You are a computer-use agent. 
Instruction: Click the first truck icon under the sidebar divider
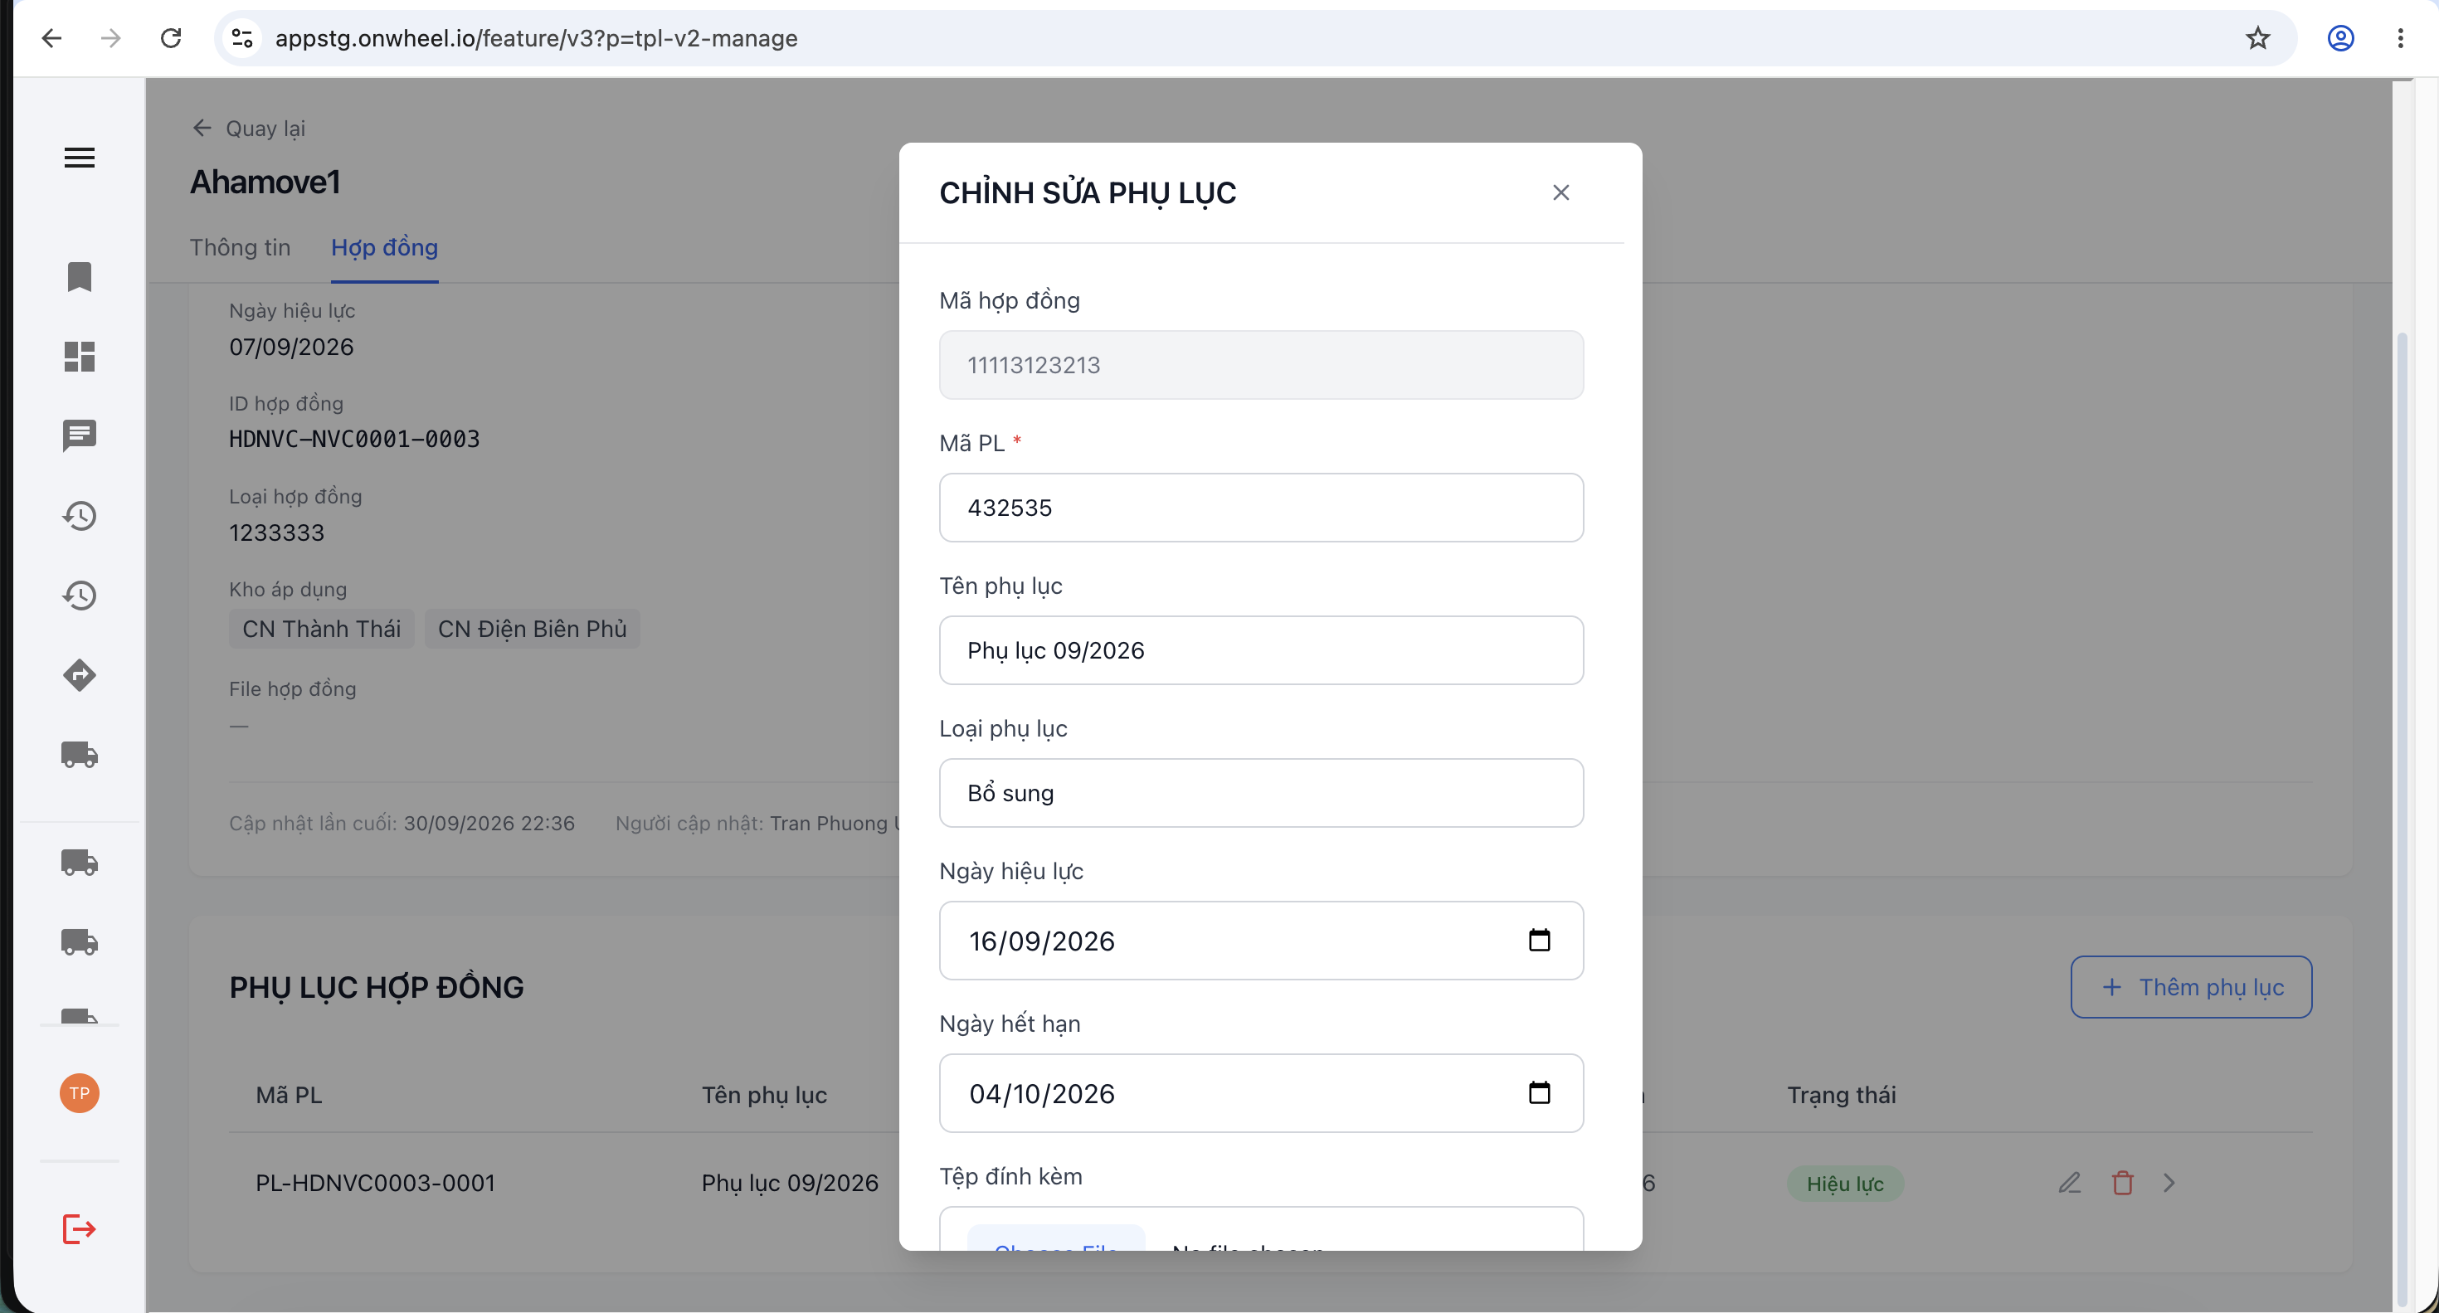click(x=80, y=863)
